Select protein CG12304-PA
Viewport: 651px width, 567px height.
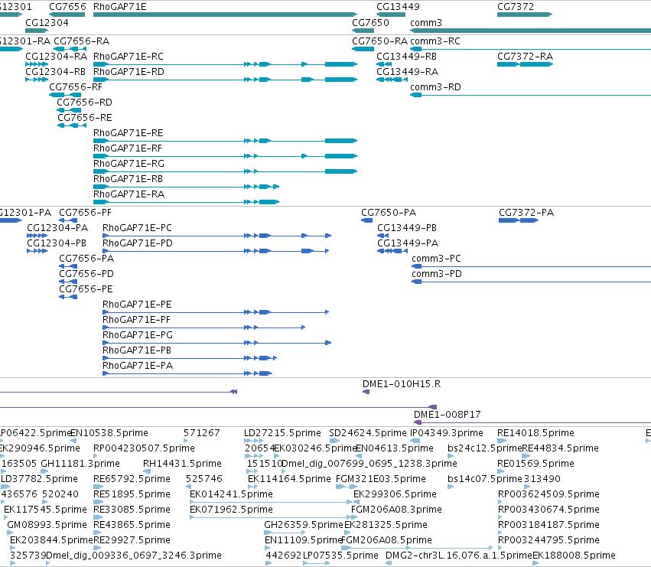(x=37, y=236)
